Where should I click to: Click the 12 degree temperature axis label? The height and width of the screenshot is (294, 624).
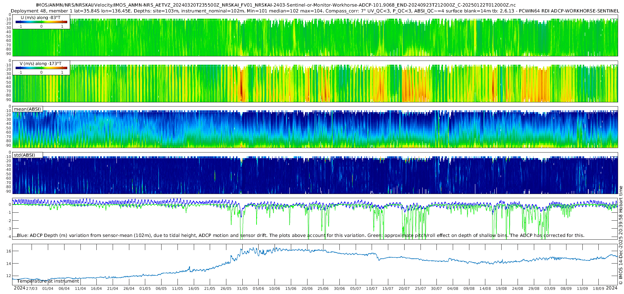pyautogui.click(x=9, y=276)
